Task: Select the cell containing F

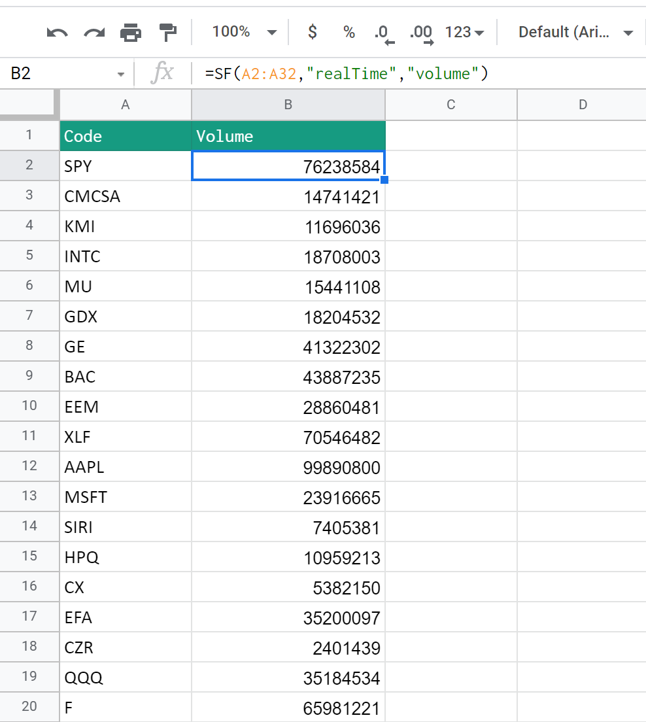Action: coord(126,707)
